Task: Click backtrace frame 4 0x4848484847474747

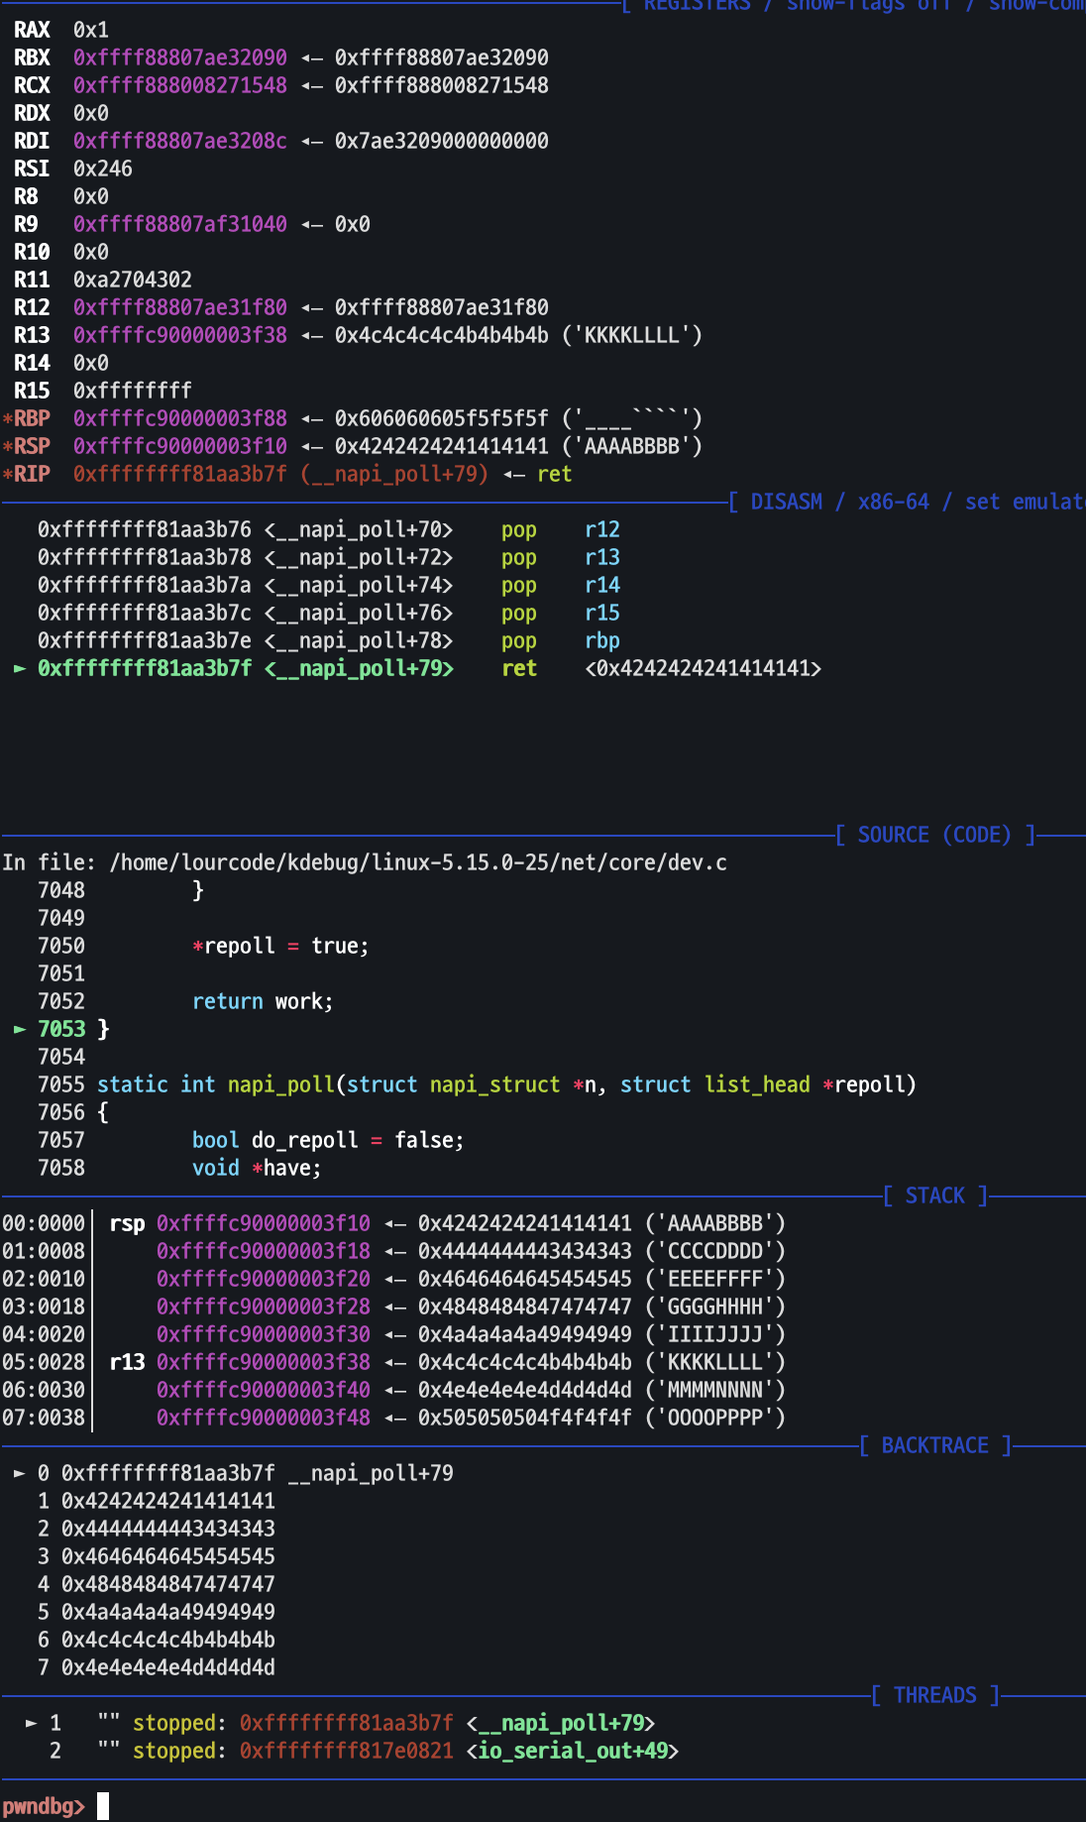Action: (157, 1584)
